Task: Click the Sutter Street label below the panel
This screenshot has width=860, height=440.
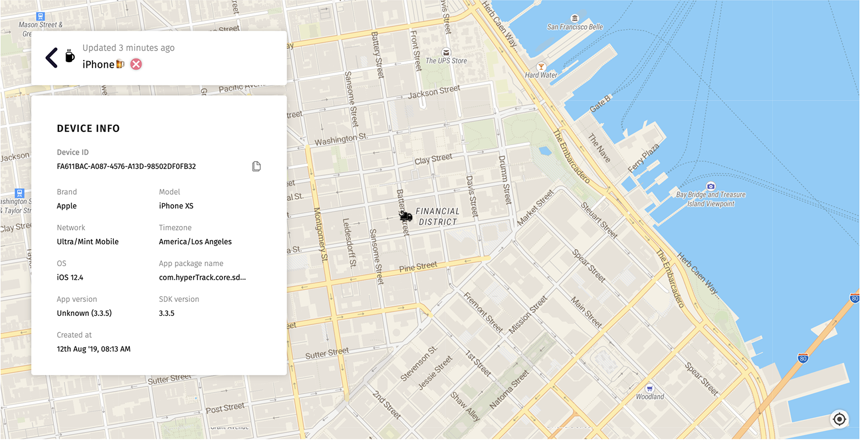Action: (x=169, y=379)
